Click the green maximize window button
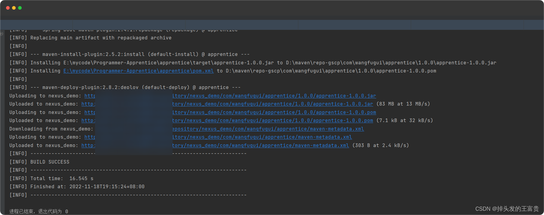This screenshot has width=544, height=215. (x=20, y=8)
